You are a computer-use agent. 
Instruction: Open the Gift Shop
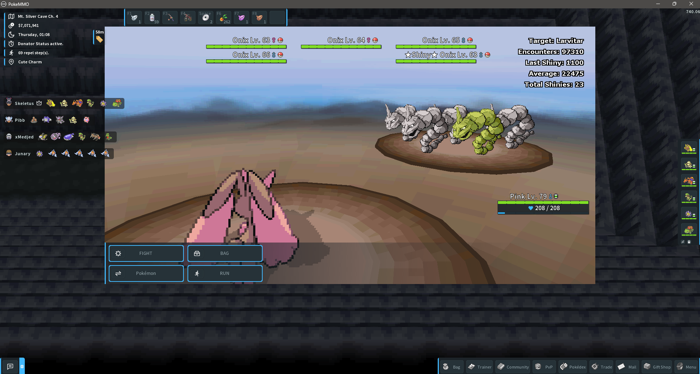pyautogui.click(x=657, y=367)
